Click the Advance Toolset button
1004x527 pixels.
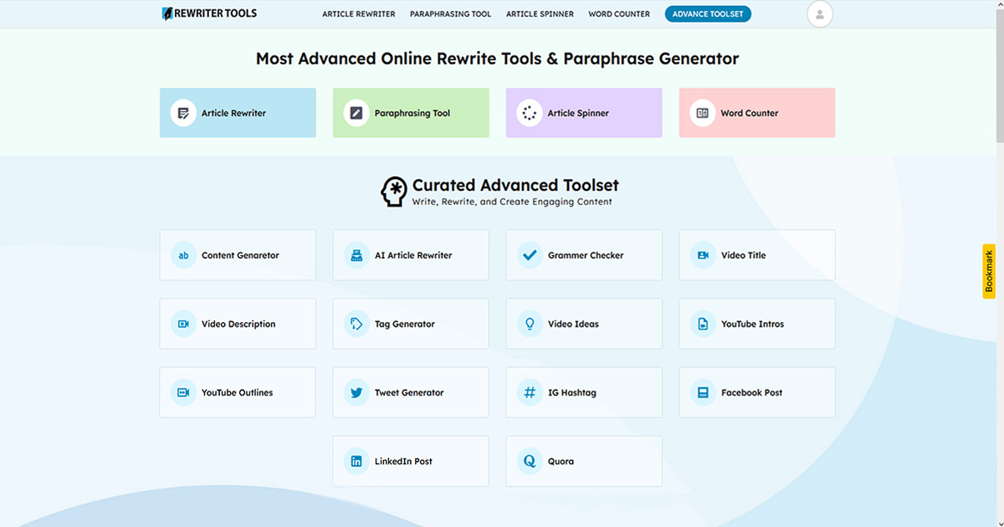point(708,13)
